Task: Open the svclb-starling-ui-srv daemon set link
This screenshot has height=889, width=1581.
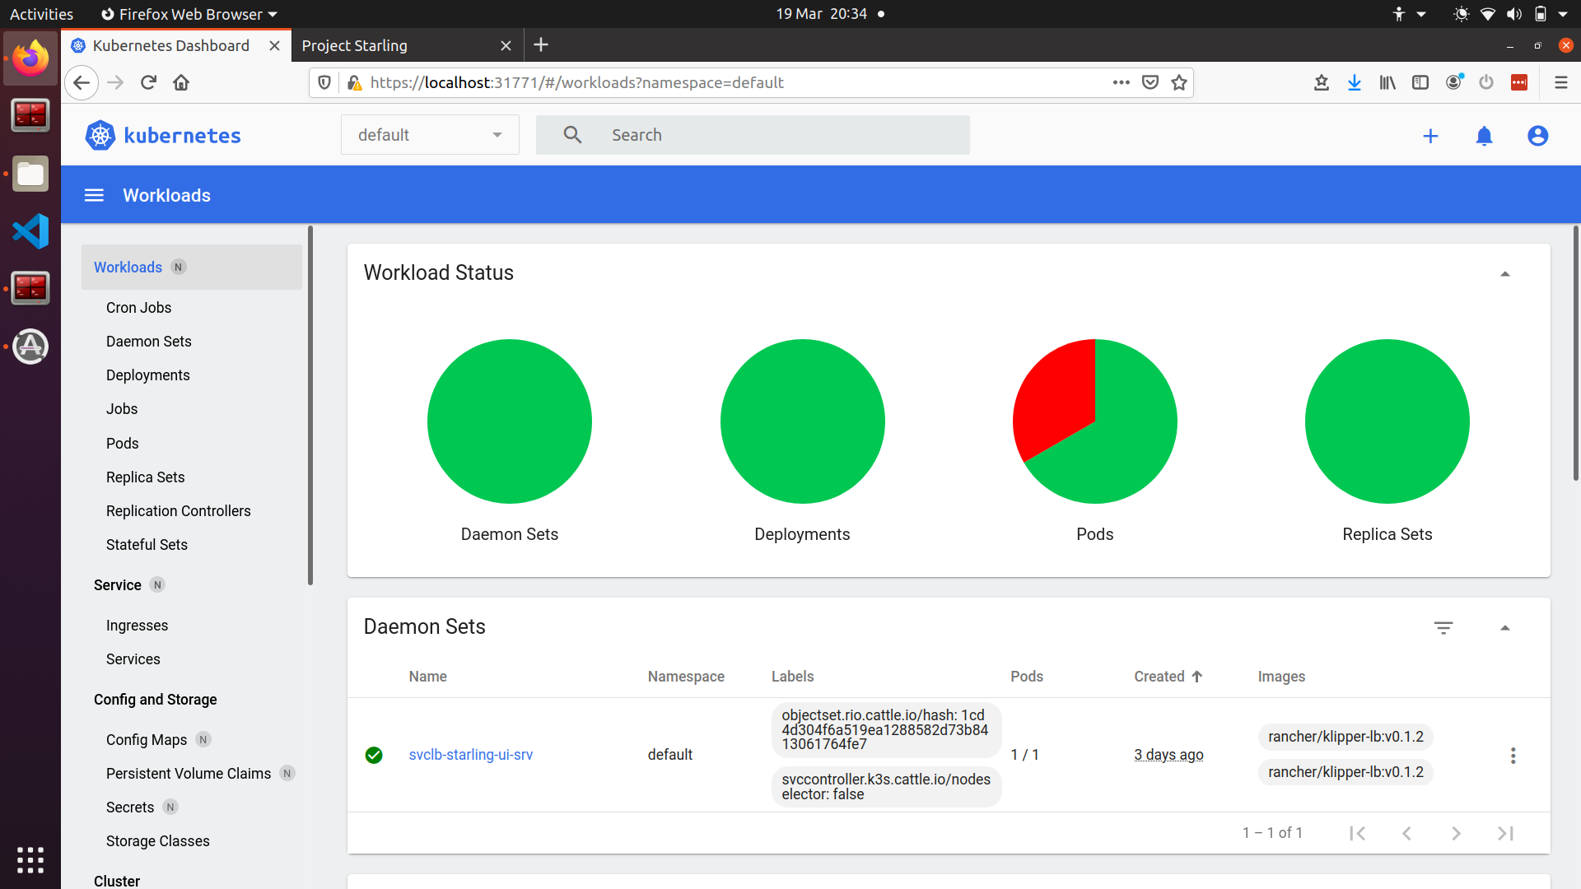Action: (x=470, y=755)
